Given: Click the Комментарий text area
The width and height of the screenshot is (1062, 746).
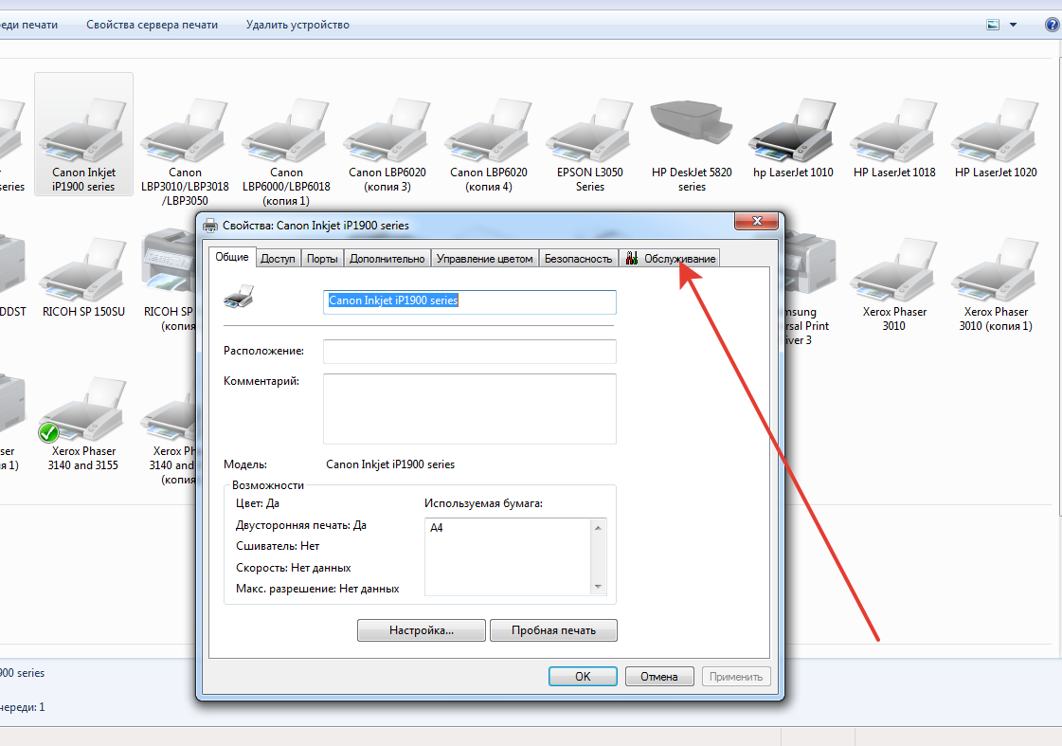Looking at the screenshot, I should pyautogui.click(x=469, y=409).
